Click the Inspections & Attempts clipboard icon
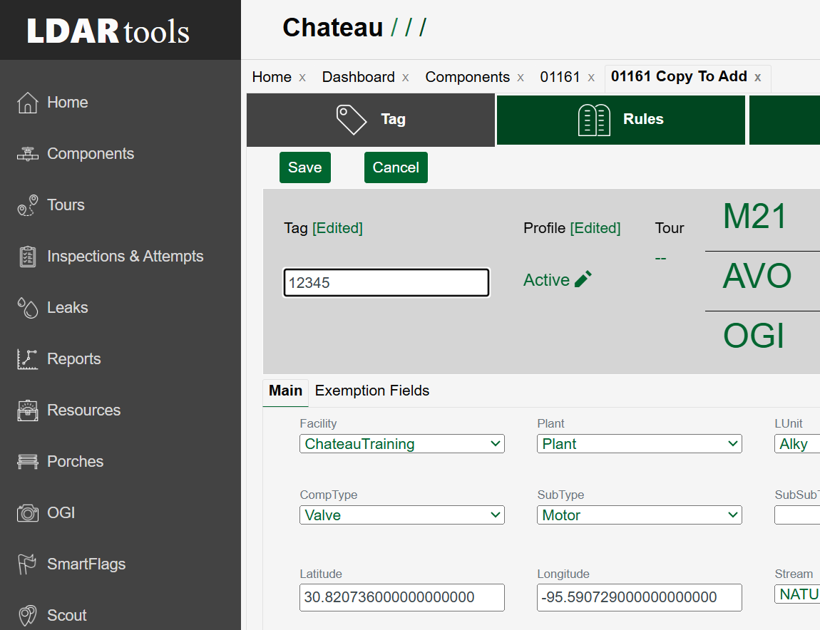This screenshot has width=820, height=630. click(x=28, y=256)
